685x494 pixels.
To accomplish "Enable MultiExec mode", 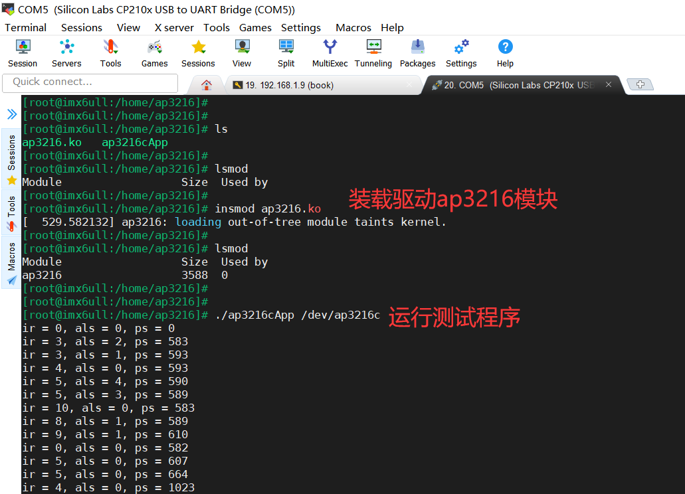I will point(330,53).
